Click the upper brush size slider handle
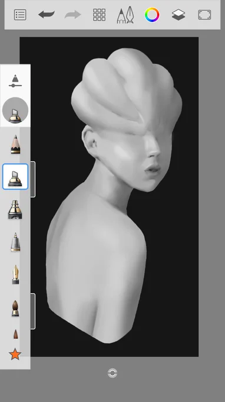Screen dimensions: 225x402 (x=33, y=179)
